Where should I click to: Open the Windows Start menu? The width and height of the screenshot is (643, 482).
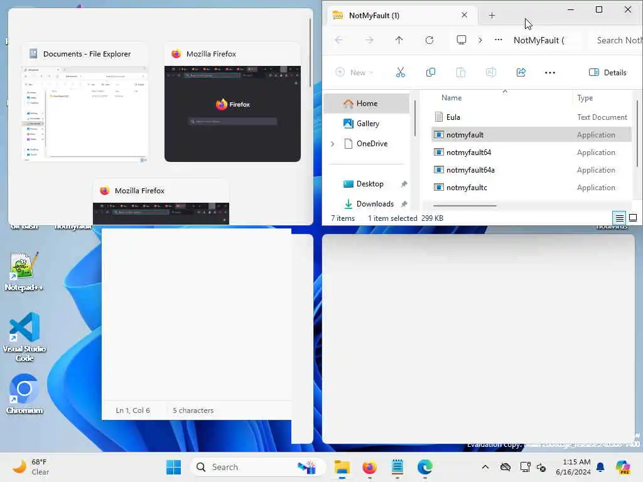tap(173, 467)
